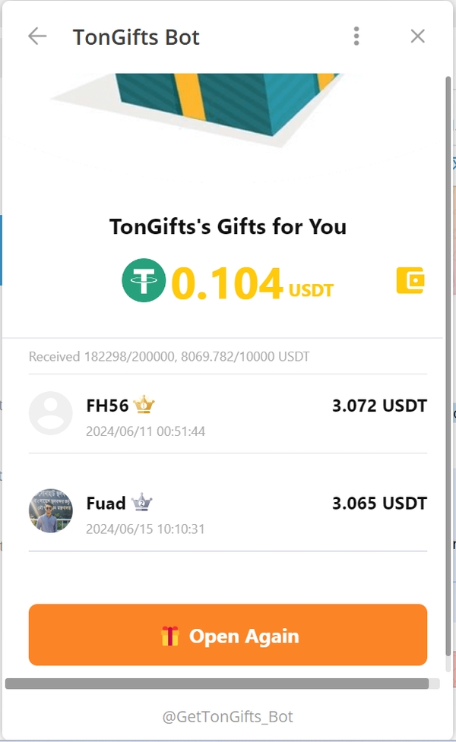Open the yellow wallet icon beside the amount
The image size is (456, 742).
pyautogui.click(x=409, y=282)
